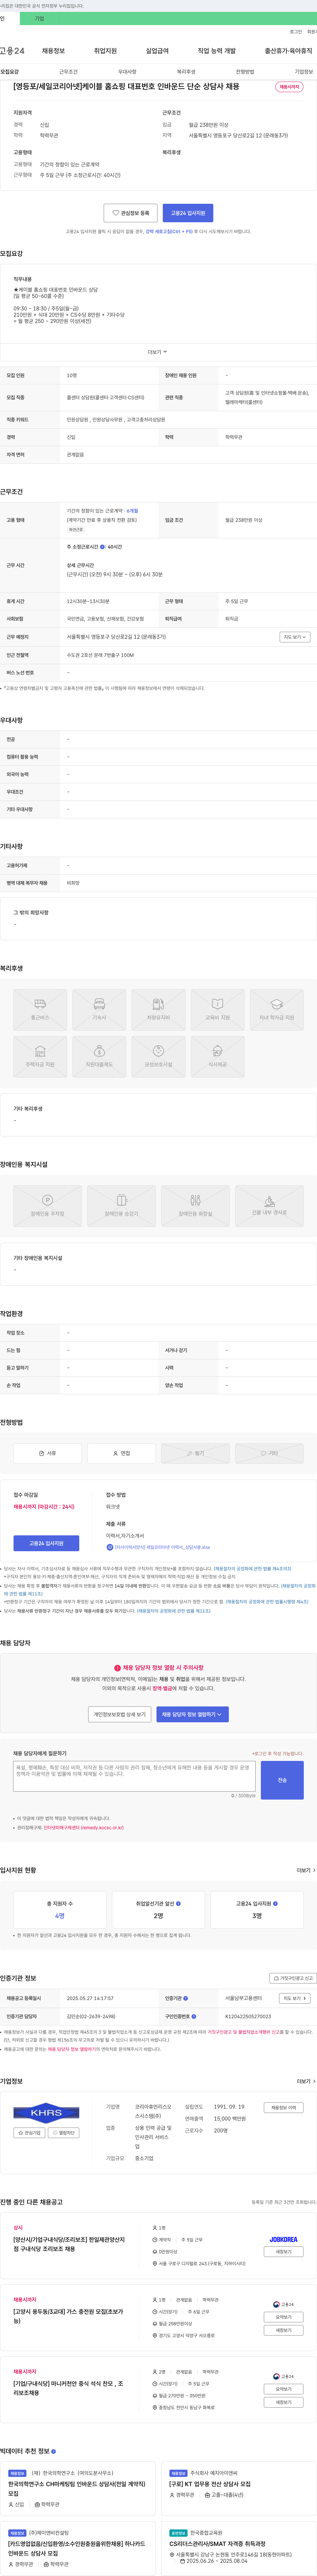Click the 면접 selection method tile

(x=121, y=1453)
